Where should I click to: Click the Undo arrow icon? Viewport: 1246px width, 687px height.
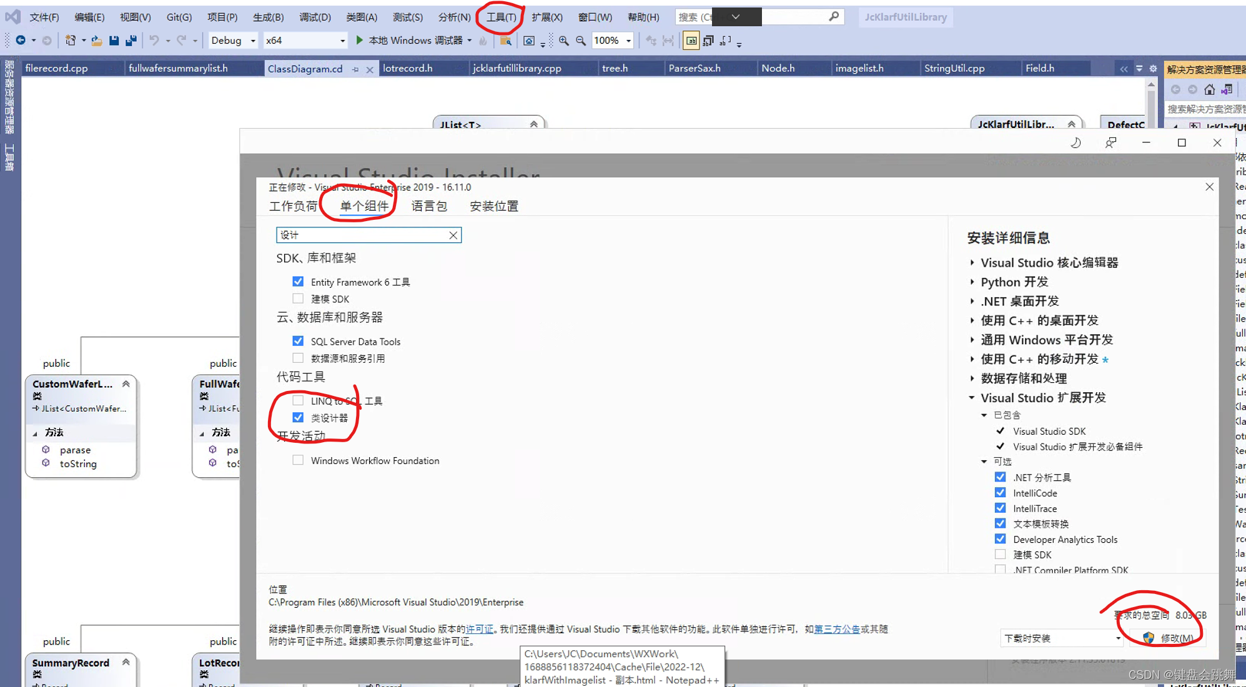tap(154, 41)
